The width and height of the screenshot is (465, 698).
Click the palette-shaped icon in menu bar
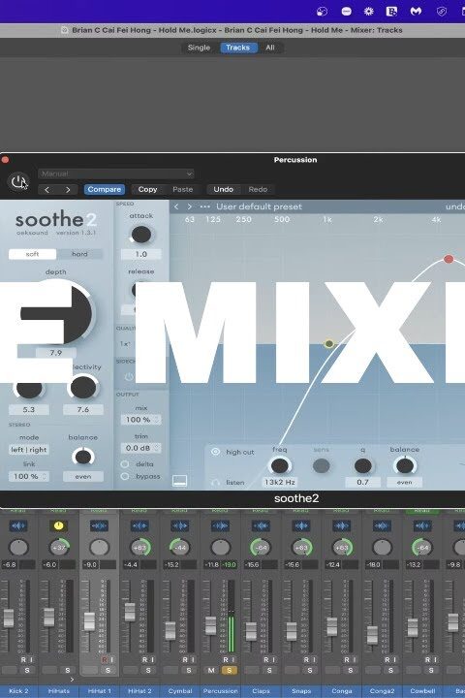click(322, 11)
